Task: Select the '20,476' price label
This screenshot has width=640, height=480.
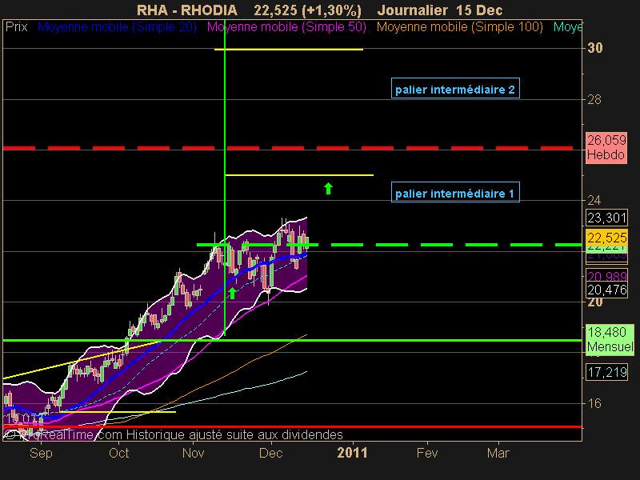Action: coord(606,290)
